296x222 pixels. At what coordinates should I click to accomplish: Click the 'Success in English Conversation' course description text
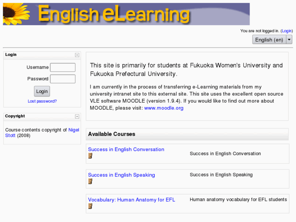225,154
